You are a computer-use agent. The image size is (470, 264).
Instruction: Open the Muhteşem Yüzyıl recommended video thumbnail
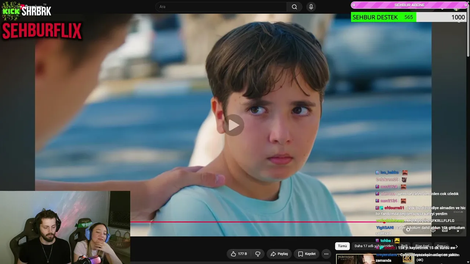[375, 259]
